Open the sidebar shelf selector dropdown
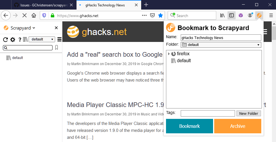 coord(42,39)
